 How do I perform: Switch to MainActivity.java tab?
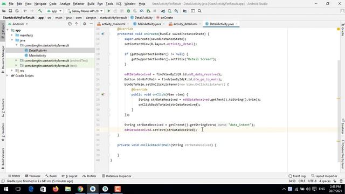click(149, 24)
